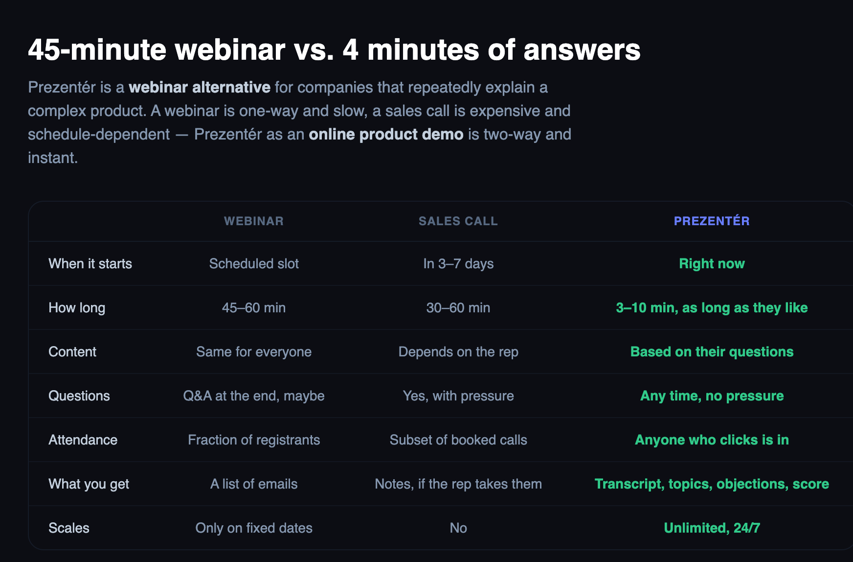Screen dimensions: 853x562
Task: Click the 'Only on fixed dates' cell
Action: 254,528
